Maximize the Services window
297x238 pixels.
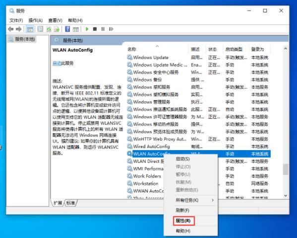(265, 10)
